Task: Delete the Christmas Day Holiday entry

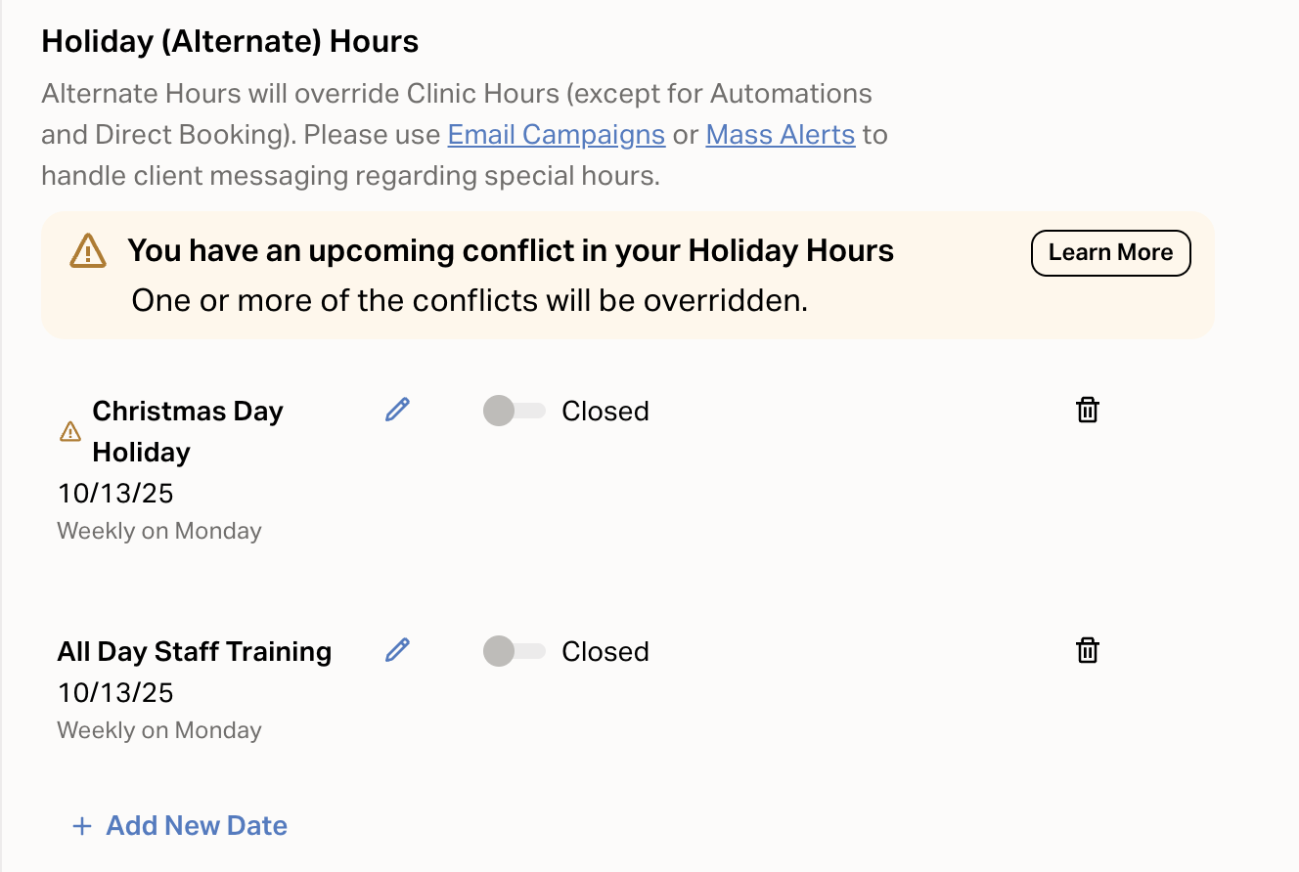Action: (1087, 410)
